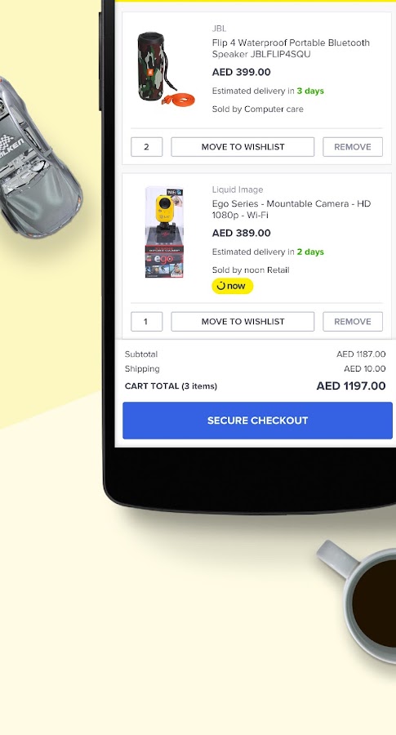The image size is (396, 735).
Task: Tap the AED 399.00 price
Action: 242,72
